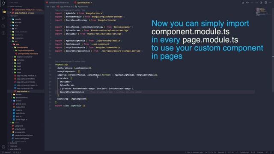This screenshot has width=274, height=154.
Task: Expand the e2e folder
Action: [x=16, y=26]
